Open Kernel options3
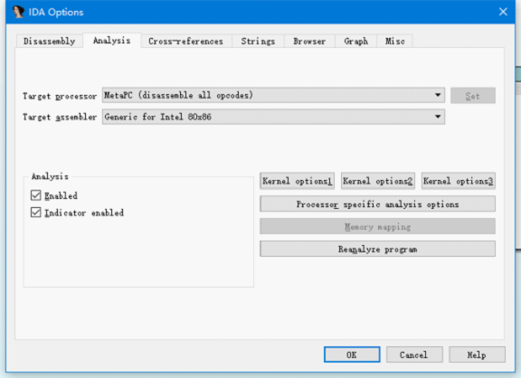521x378 pixels. pos(459,181)
